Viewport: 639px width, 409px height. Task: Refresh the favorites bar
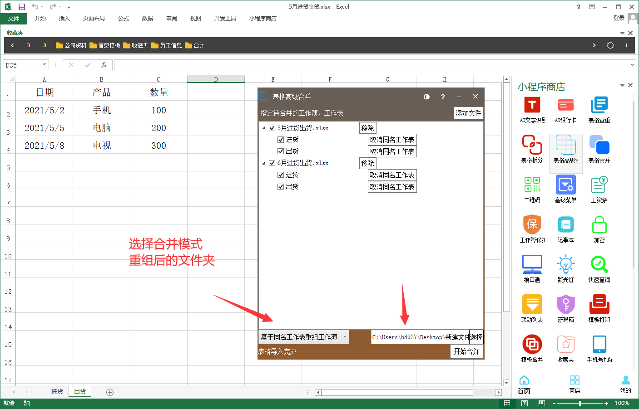point(610,45)
